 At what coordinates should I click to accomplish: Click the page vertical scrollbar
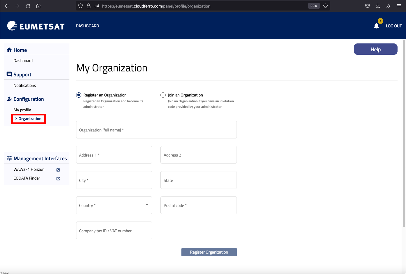coord(404,133)
